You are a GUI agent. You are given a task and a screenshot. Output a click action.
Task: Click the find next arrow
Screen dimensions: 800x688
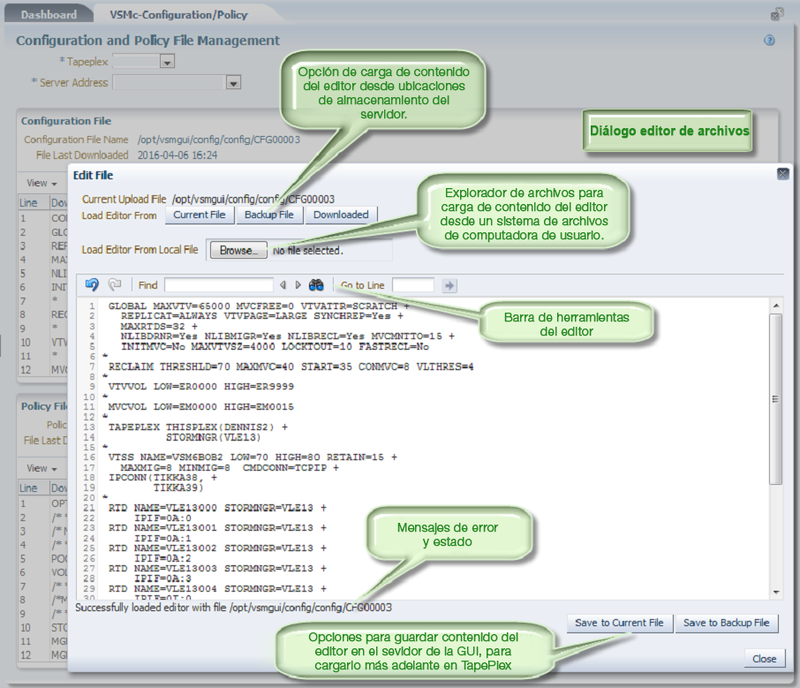pos(298,285)
